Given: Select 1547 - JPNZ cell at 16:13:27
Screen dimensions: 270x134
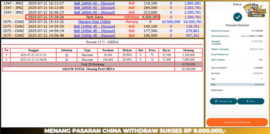Looking at the screenshot, I should [13, 3].
